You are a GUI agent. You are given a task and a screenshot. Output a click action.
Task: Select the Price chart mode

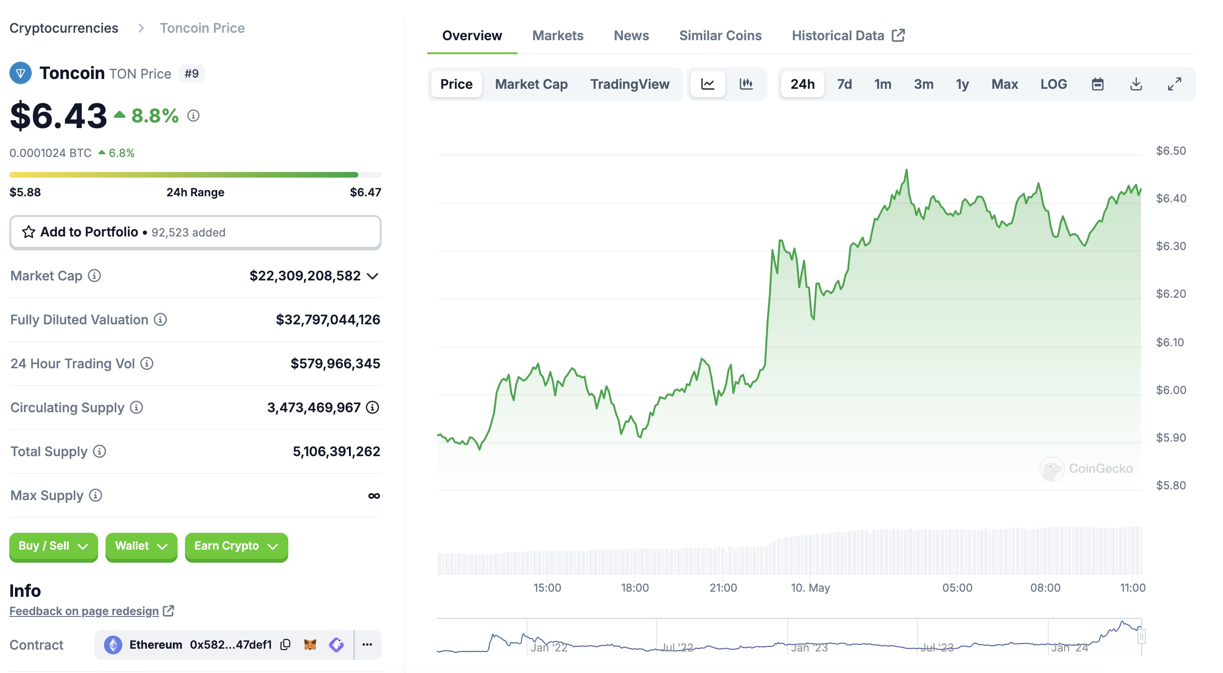[x=456, y=84]
